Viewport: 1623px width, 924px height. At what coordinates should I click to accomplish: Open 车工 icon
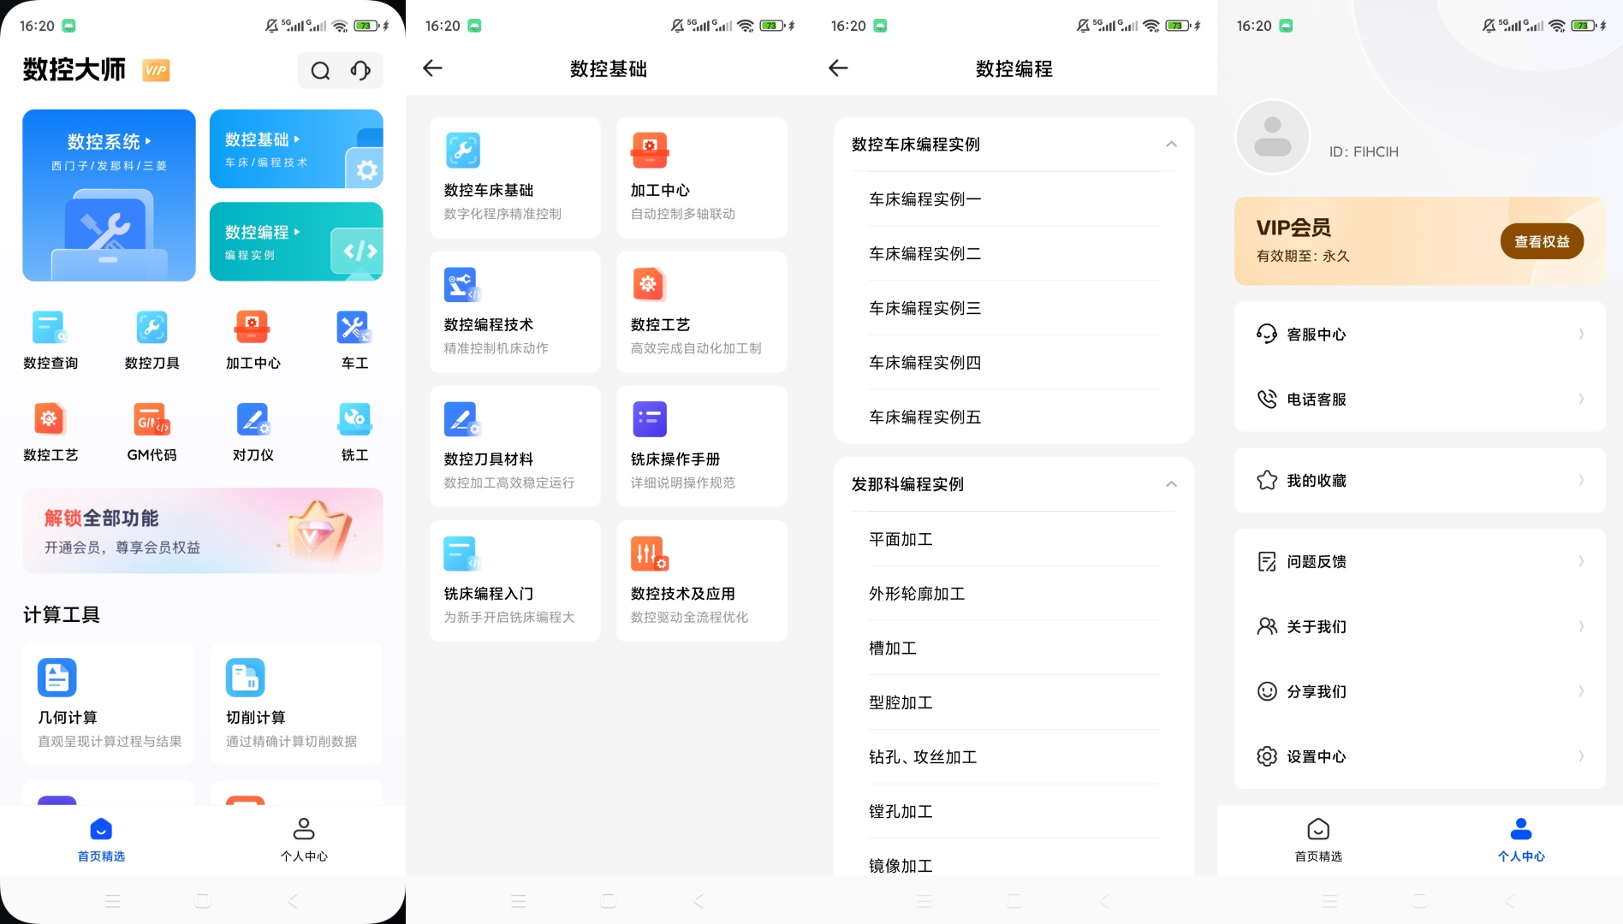coord(354,341)
